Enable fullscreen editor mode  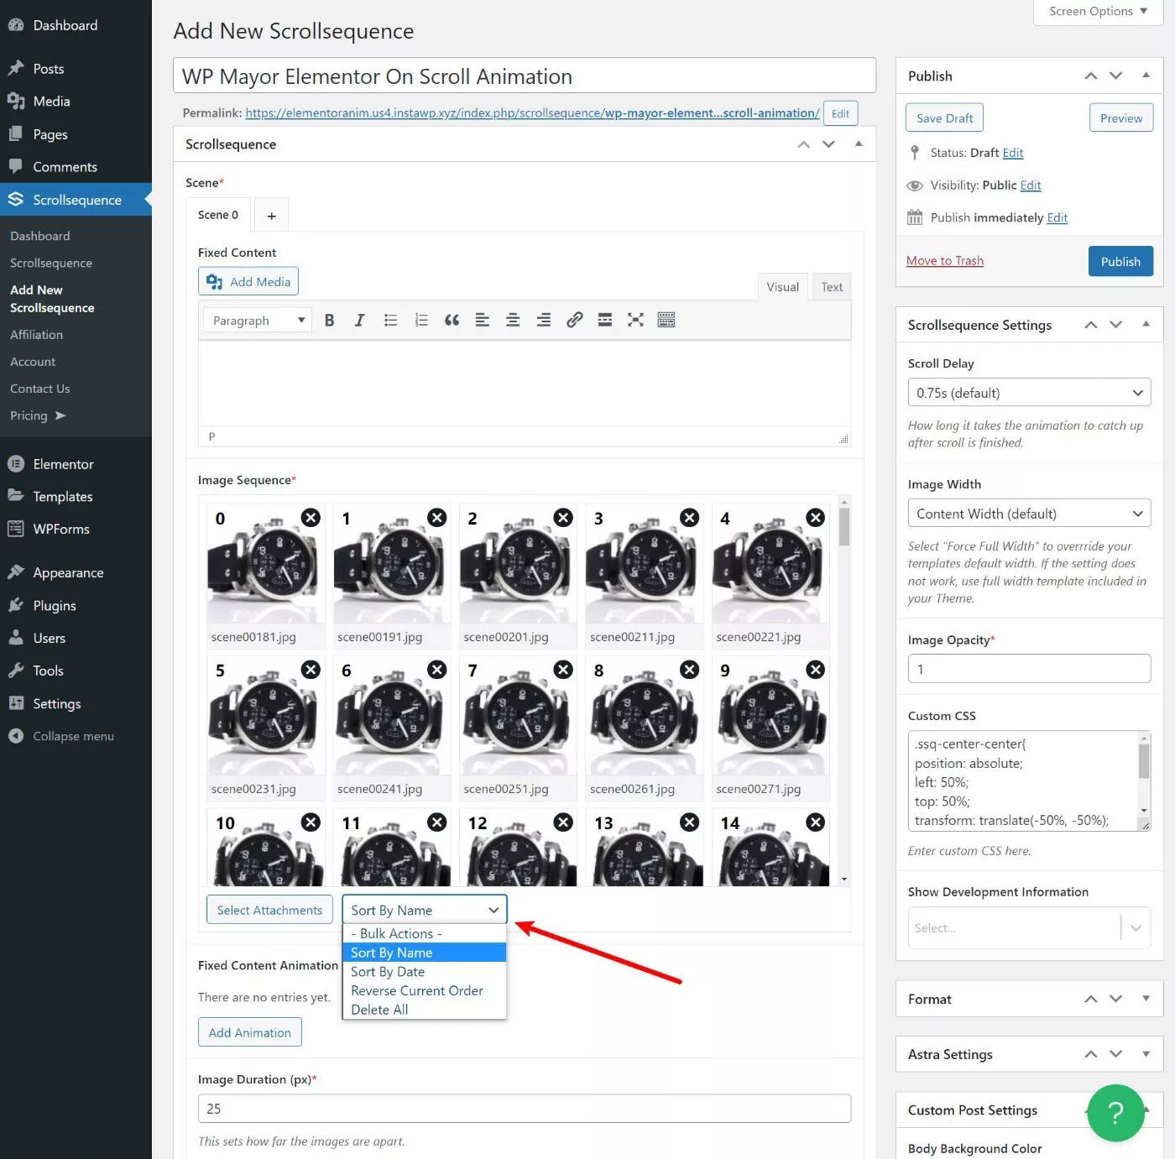point(635,320)
